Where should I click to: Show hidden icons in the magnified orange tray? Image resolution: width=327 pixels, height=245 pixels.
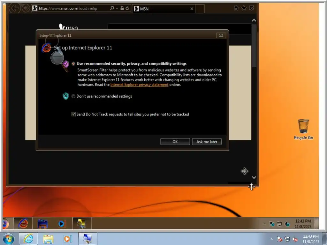coord(264,224)
